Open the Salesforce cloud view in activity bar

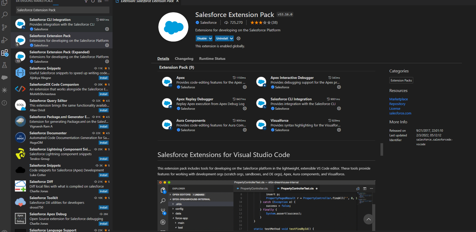[4, 78]
